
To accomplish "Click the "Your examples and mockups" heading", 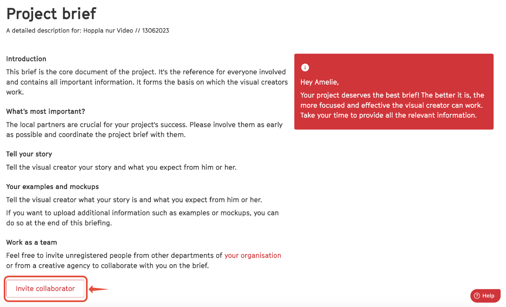I will point(53,187).
